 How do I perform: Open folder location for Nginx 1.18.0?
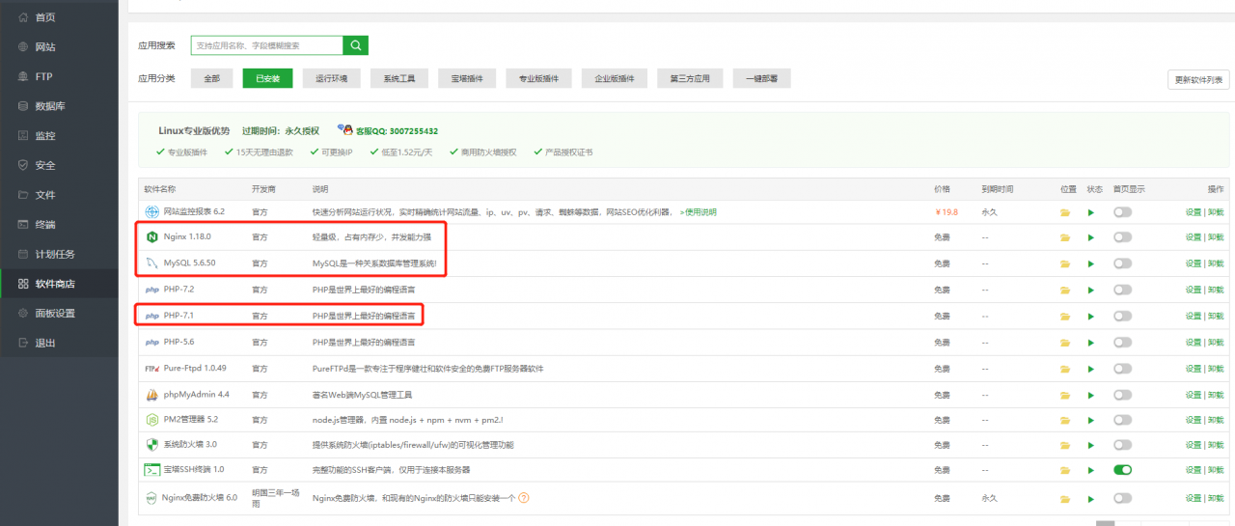1066,237
